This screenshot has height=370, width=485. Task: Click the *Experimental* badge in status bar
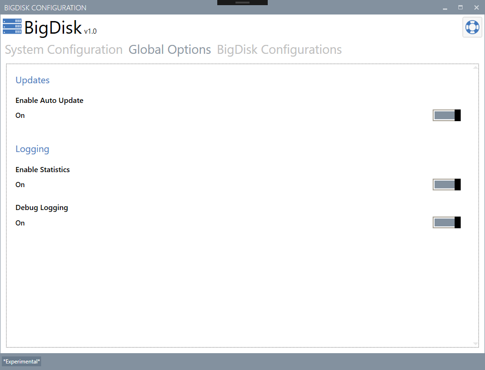(21, 362)
